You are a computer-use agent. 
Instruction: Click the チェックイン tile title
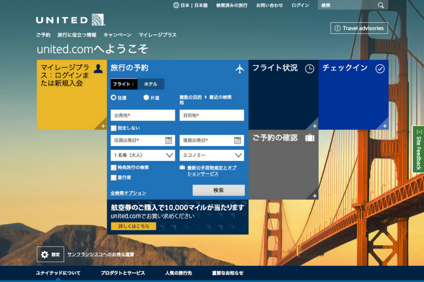[345, 68]
